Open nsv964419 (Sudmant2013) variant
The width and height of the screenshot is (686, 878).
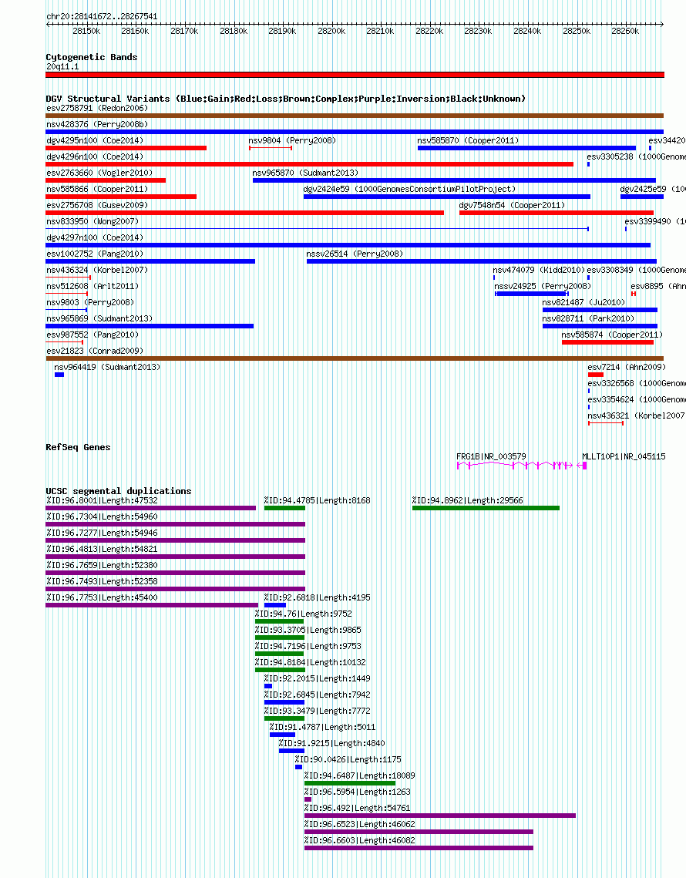[x=59, y=375]
